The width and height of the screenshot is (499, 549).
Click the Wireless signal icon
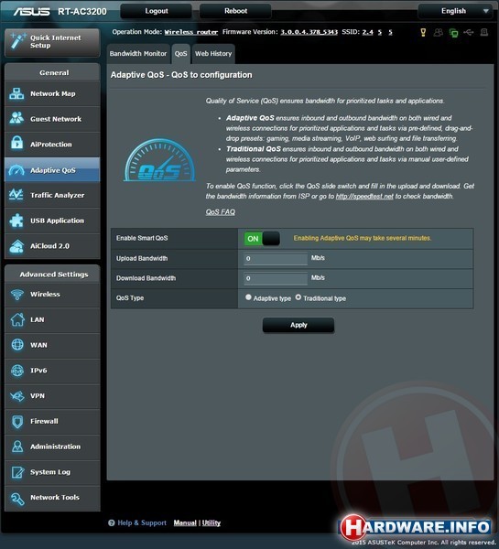tap(17, 295)
